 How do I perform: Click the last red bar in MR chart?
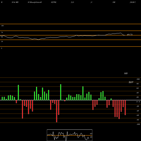point(125,107)
